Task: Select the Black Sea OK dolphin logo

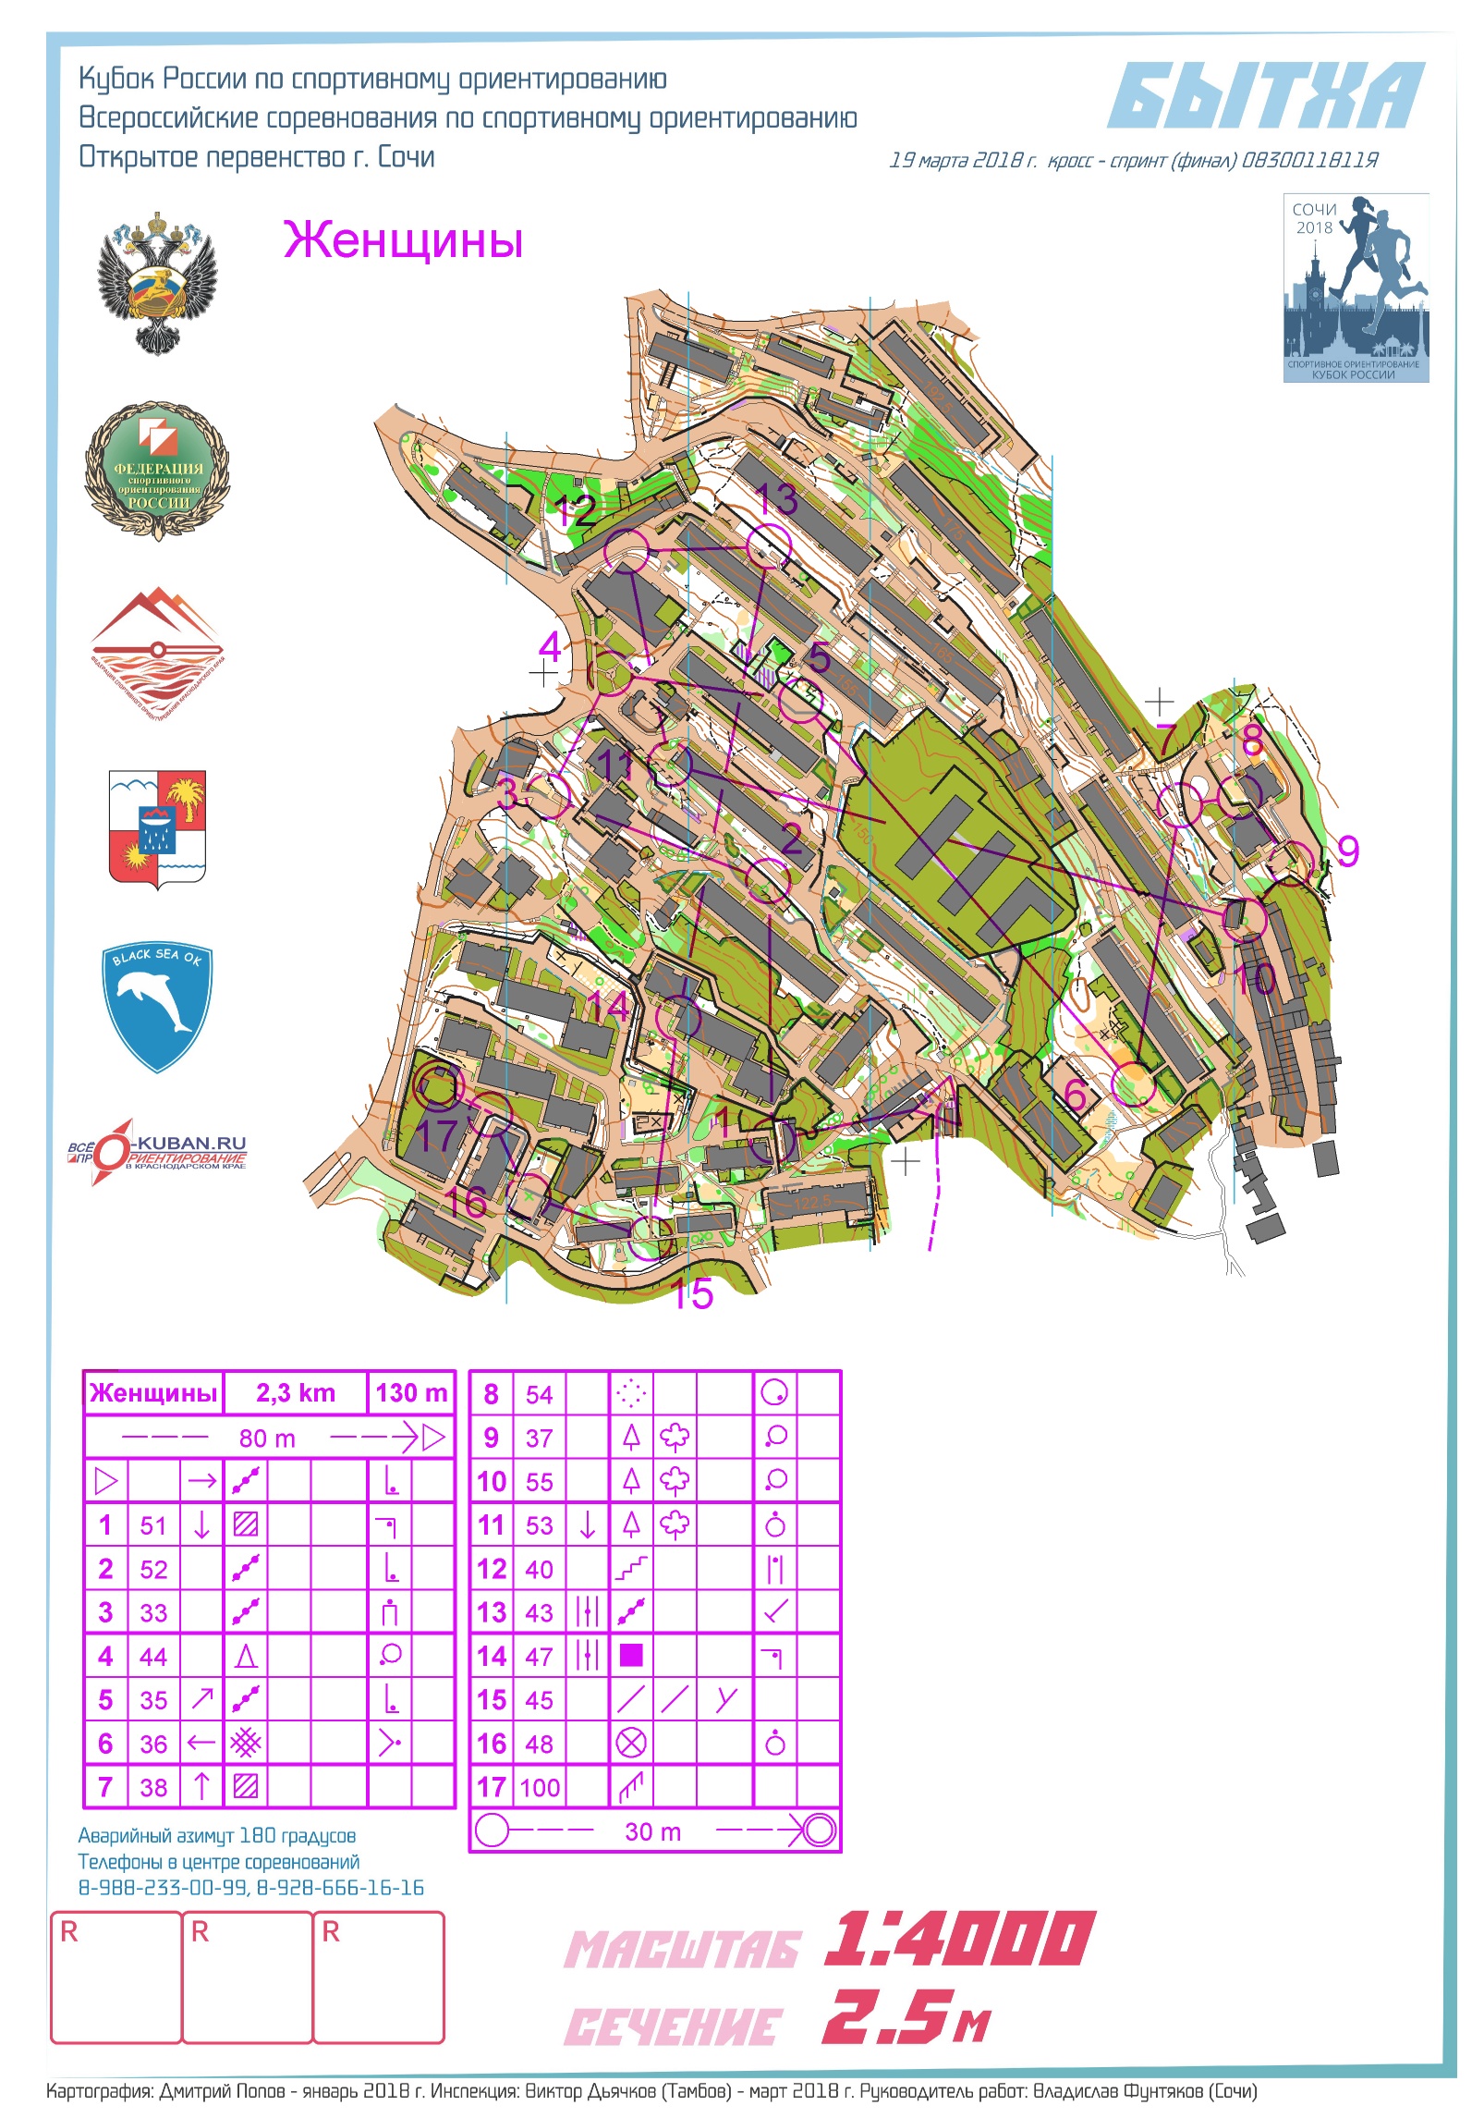Action: 157,1007
